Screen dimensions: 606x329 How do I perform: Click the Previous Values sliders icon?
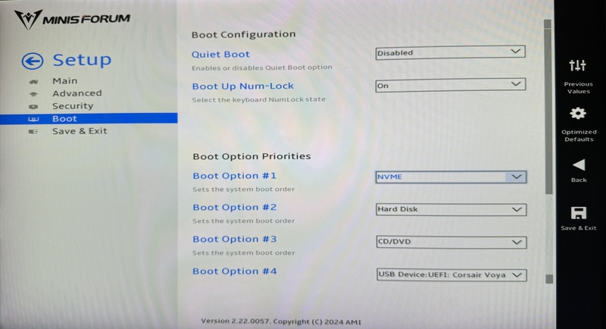(x=577, y=65)
